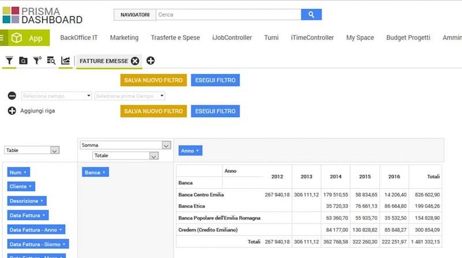Viewport: 462px width, 258px height.
Task: Expand the Data Fattura field chip
Action: pyautogui.click(x=28, y=215)
